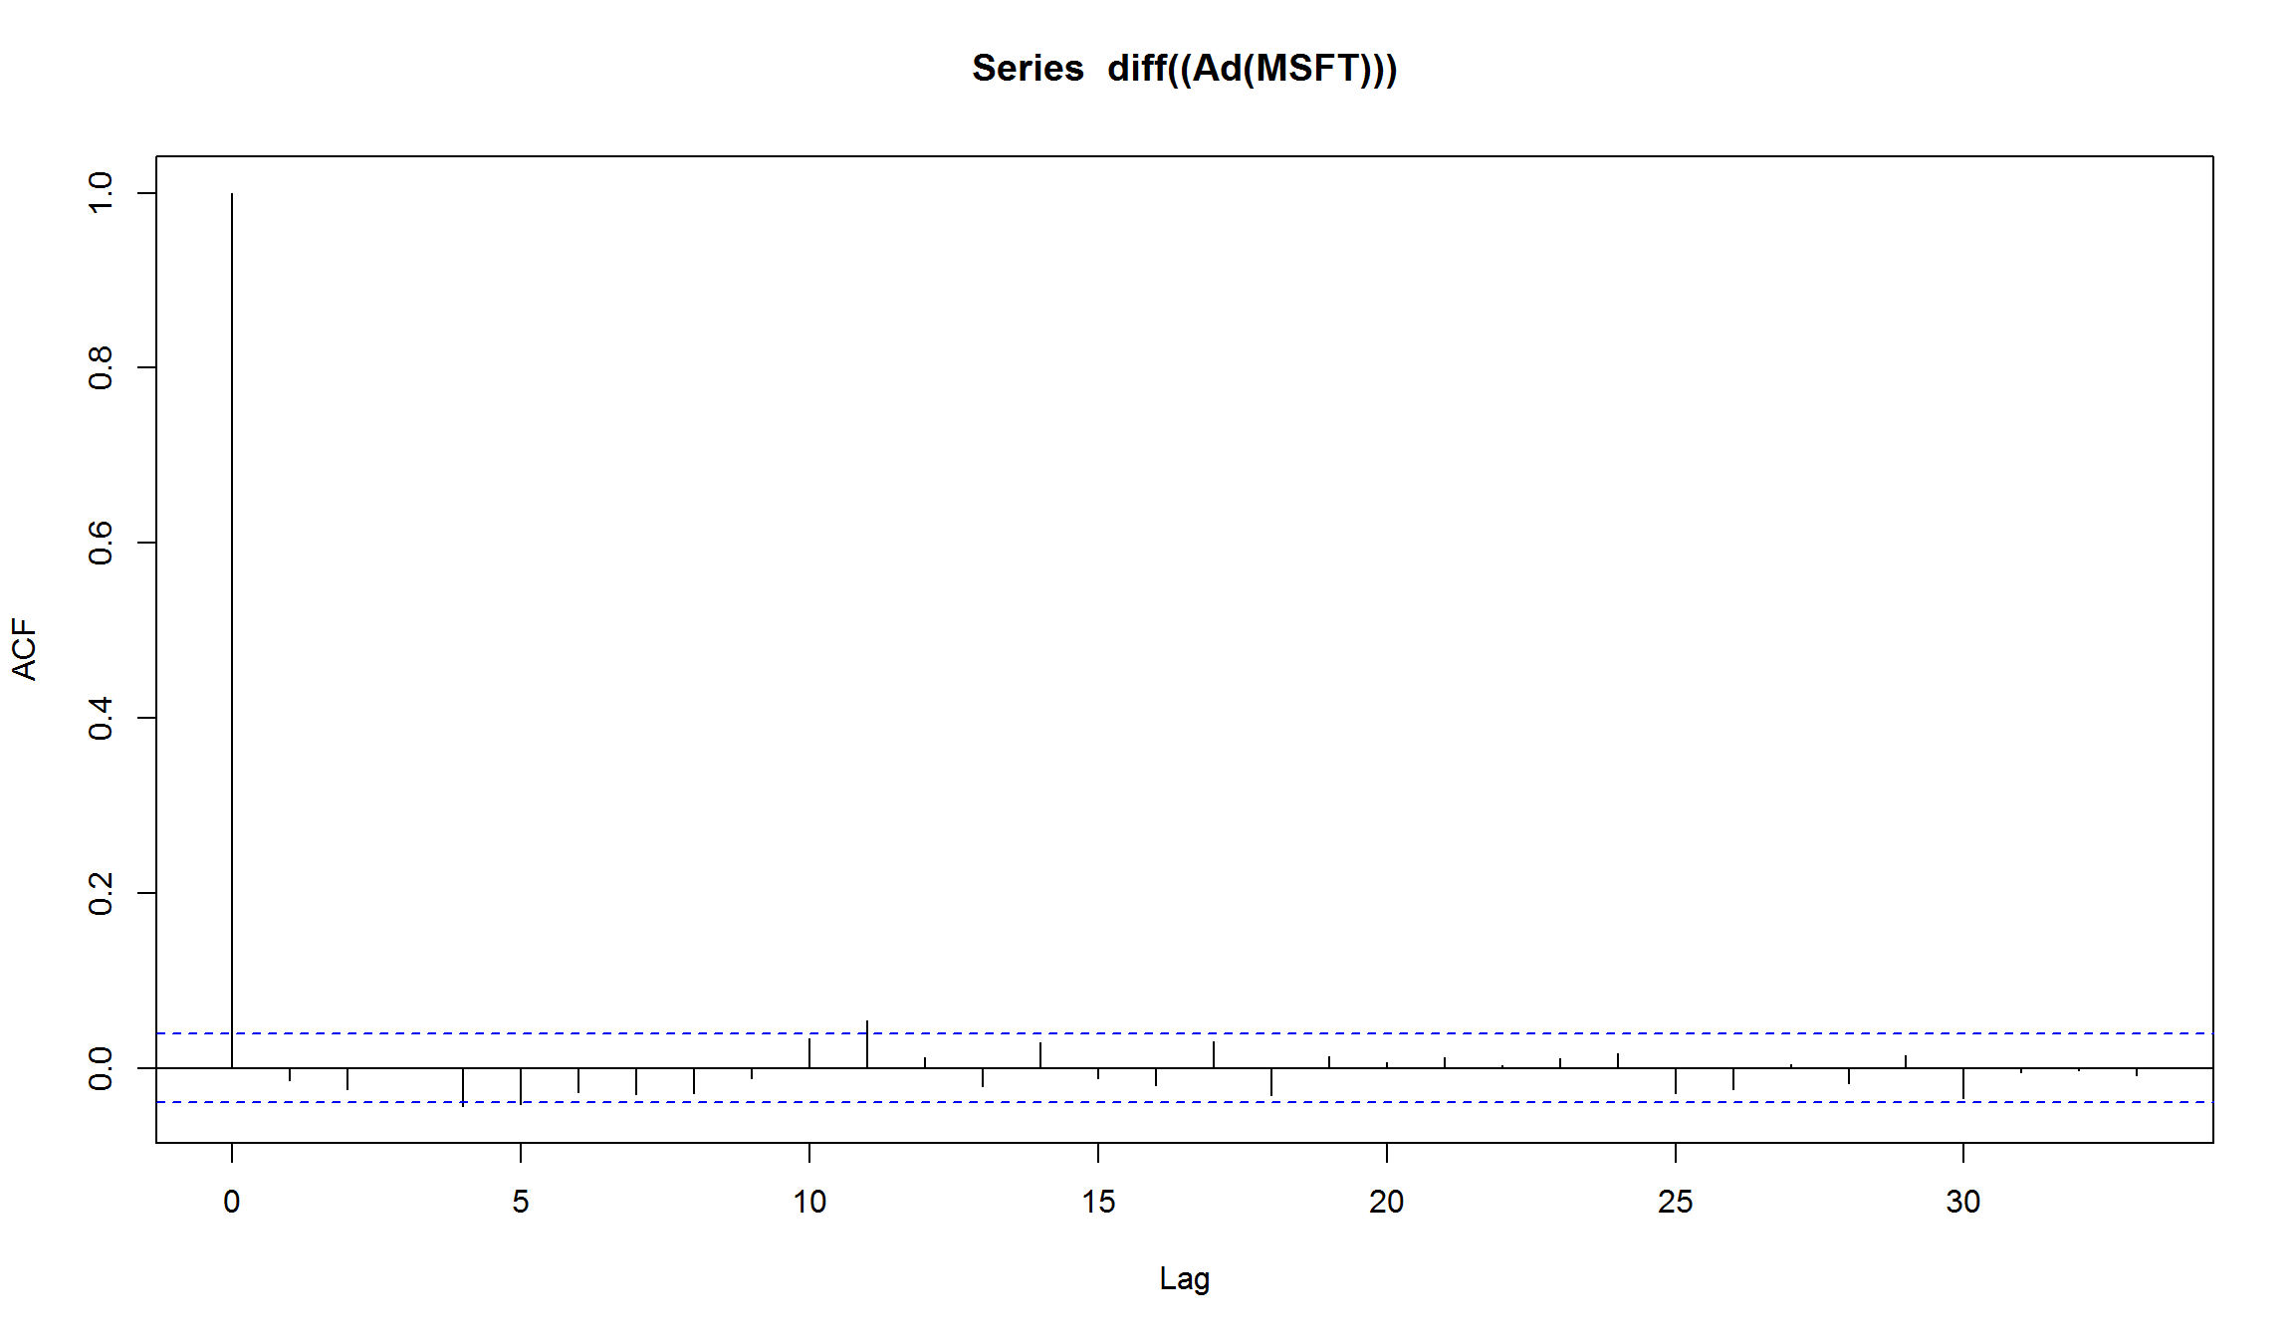Click the x-axis tick label 30
Screen dimensions: 2294x1338
(1963, 1202)
